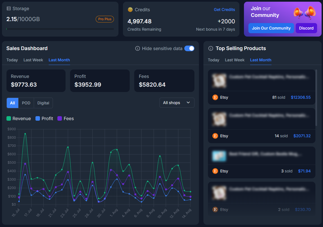This screenshot has width=323, height=227.
Task: Click the Get Credits link
Action: pos(224,10)
